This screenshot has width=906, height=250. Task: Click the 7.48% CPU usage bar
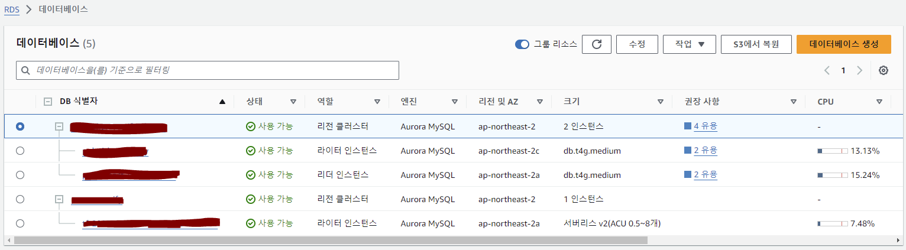point(832,223)
